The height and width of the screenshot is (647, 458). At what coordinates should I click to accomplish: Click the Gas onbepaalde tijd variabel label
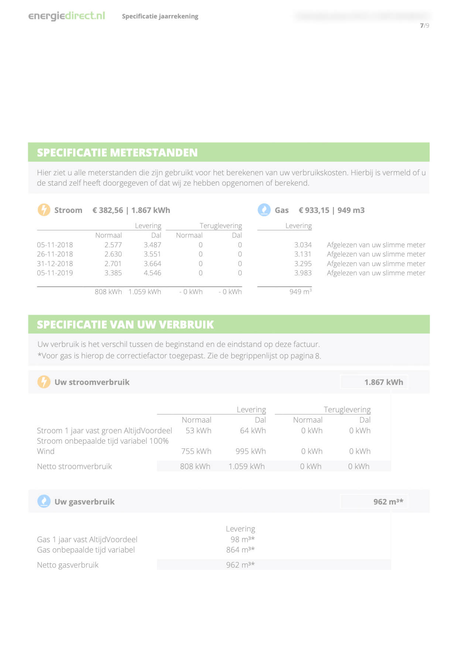coord(86,550)
